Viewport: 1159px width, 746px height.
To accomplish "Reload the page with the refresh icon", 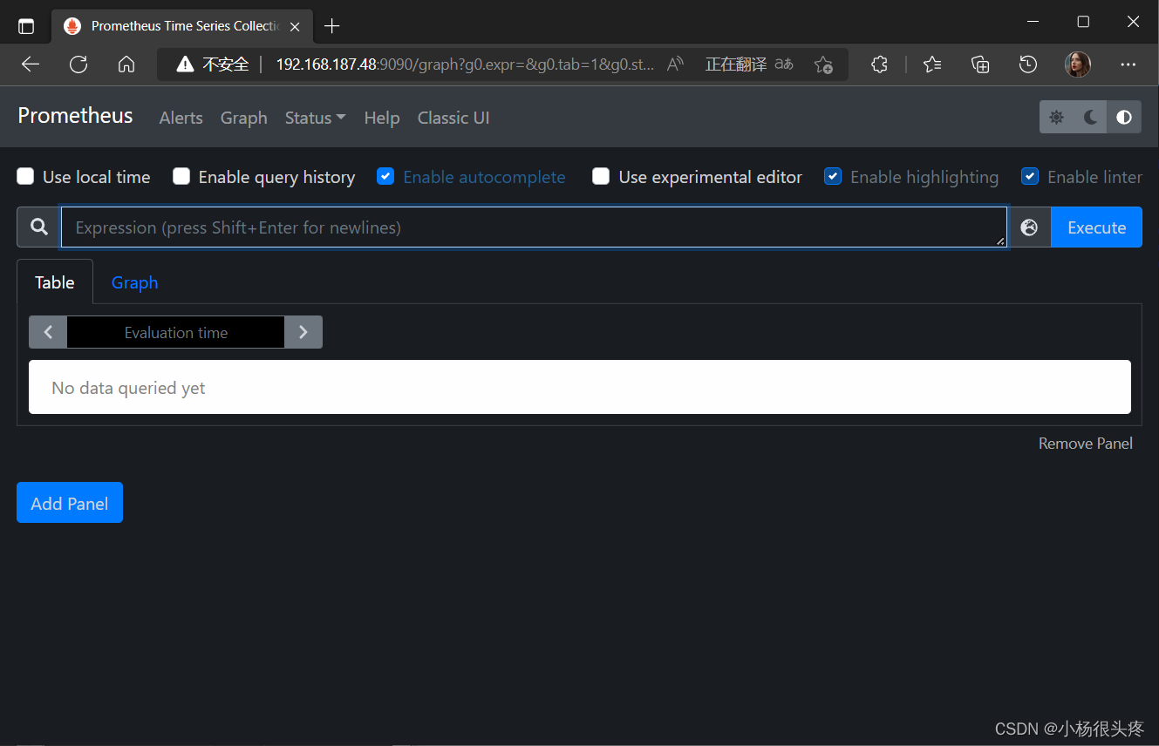I will (x=78, y=64).
